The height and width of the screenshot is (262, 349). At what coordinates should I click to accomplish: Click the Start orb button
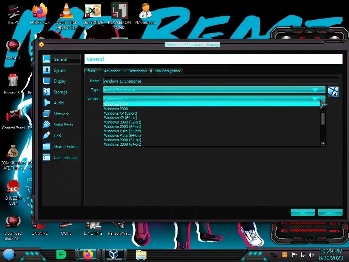9,254
